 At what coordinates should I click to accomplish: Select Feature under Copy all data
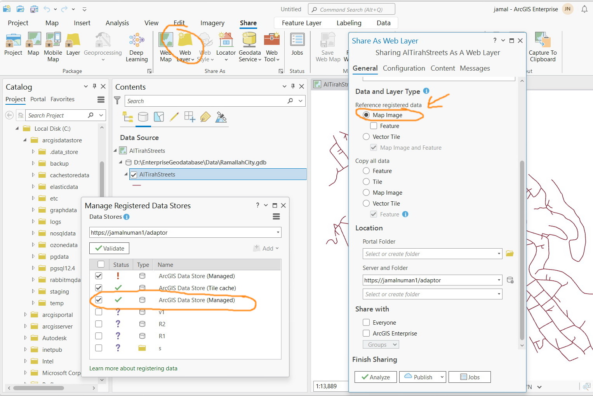tap(366, 171)
